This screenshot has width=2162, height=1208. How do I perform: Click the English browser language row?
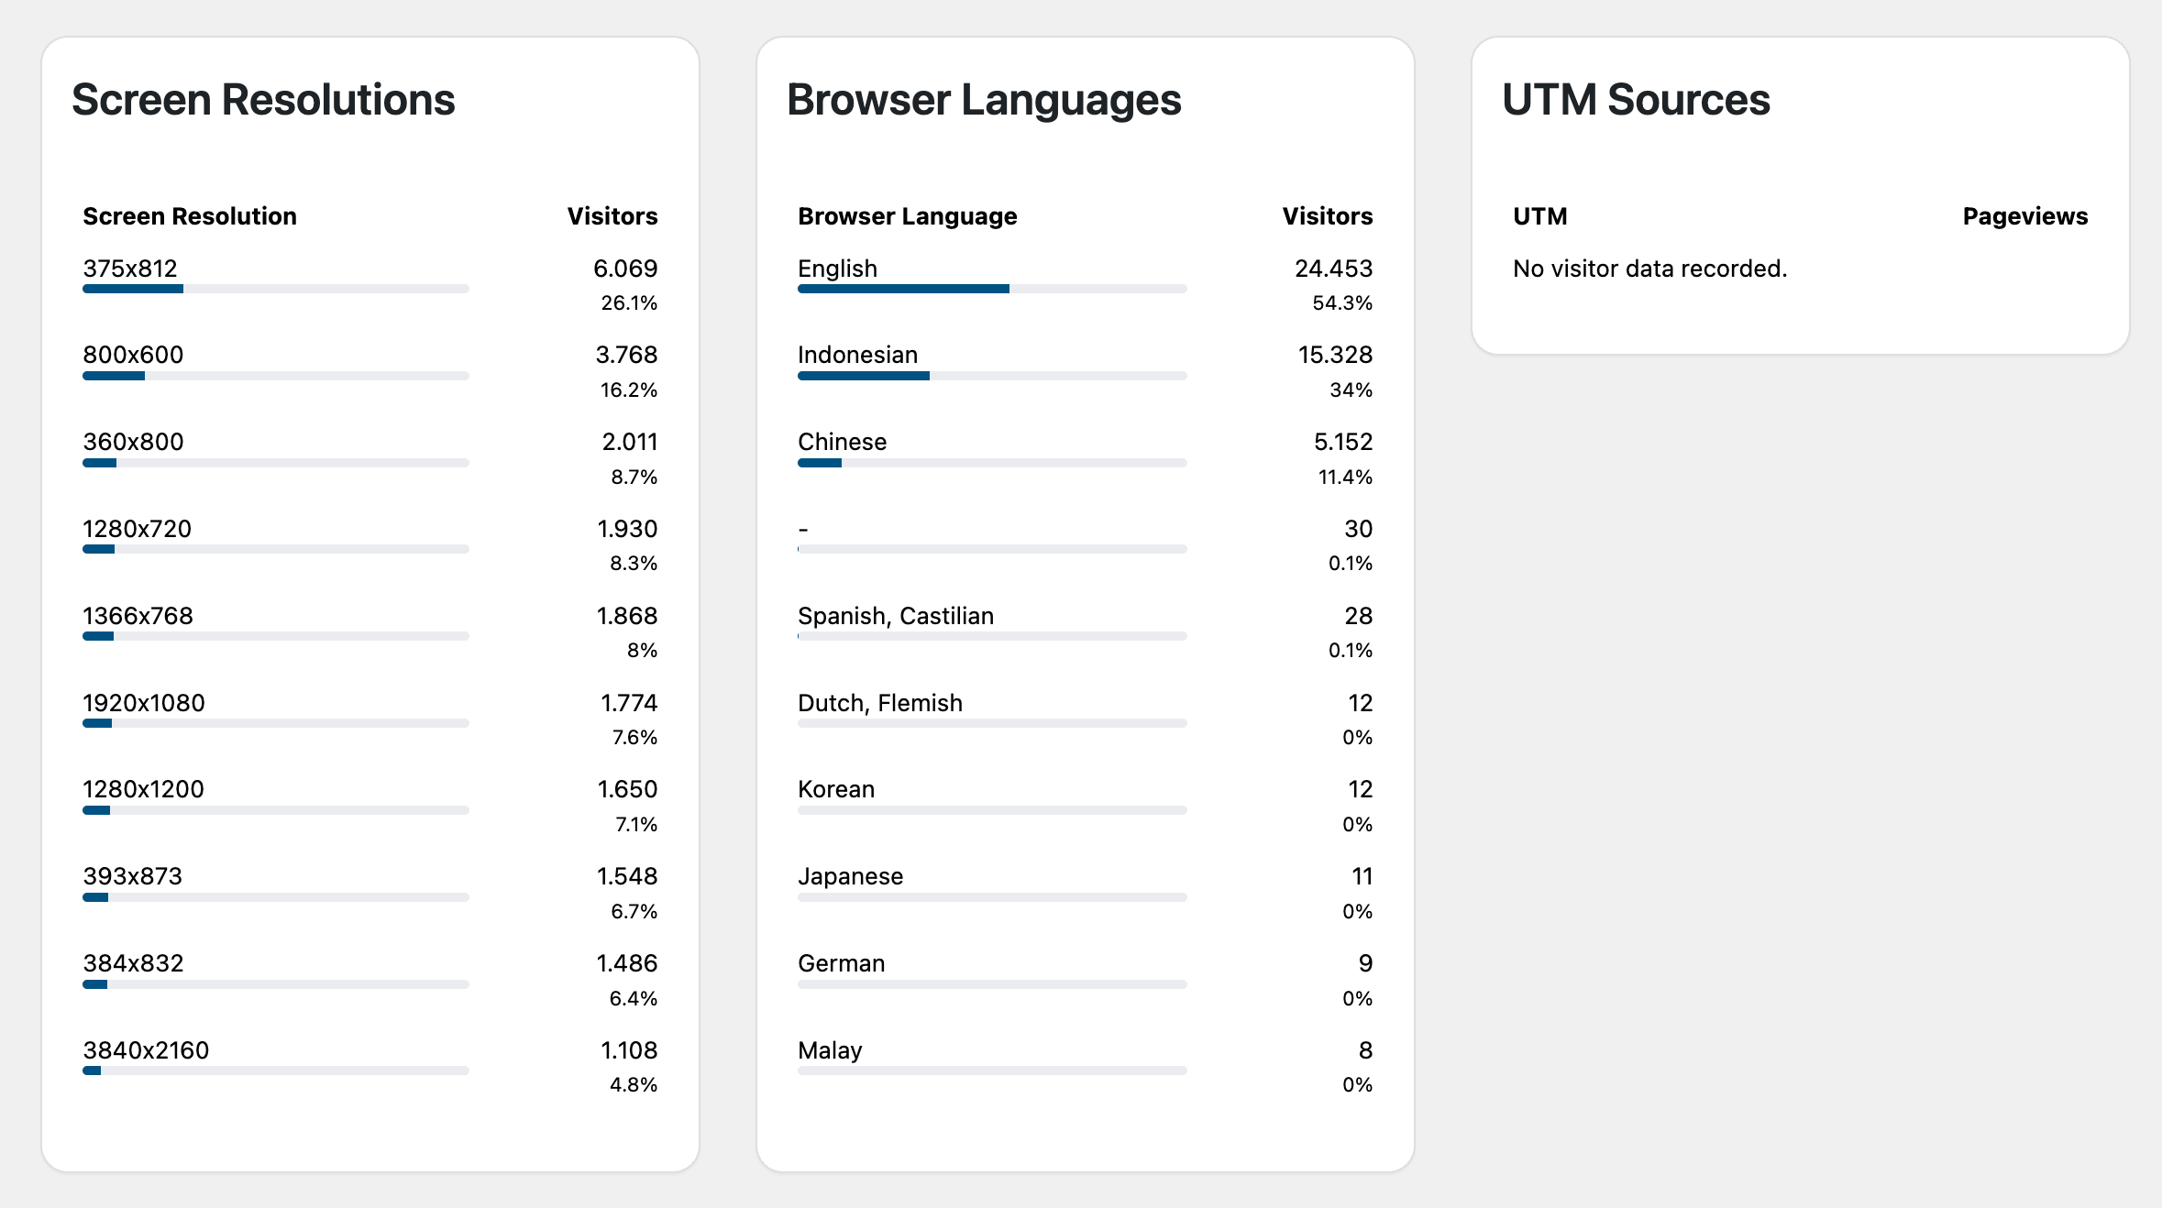(837, 269)
